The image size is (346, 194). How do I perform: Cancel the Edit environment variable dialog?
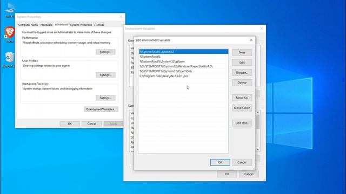coord(242,162)
